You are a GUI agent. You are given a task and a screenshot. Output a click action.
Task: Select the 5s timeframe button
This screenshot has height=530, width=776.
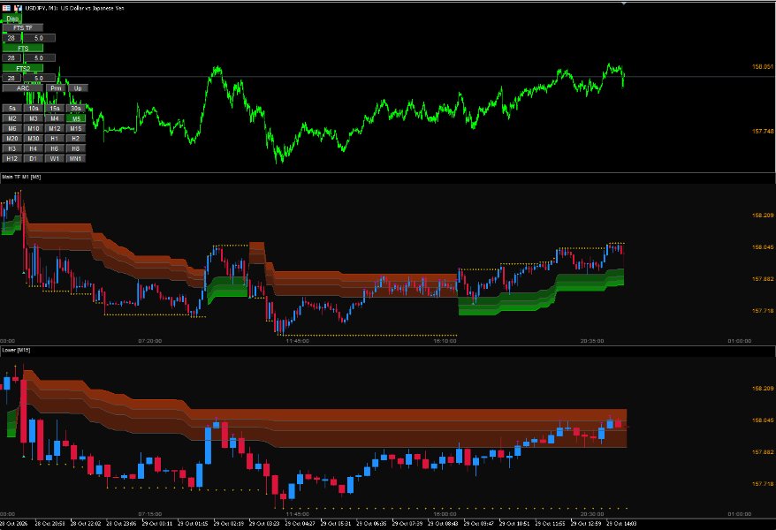tap(11, 109)
